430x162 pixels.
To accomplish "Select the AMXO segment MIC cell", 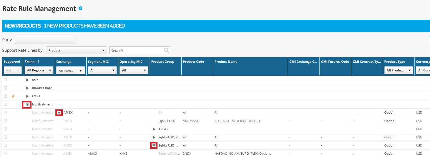I will coord(93,154).
